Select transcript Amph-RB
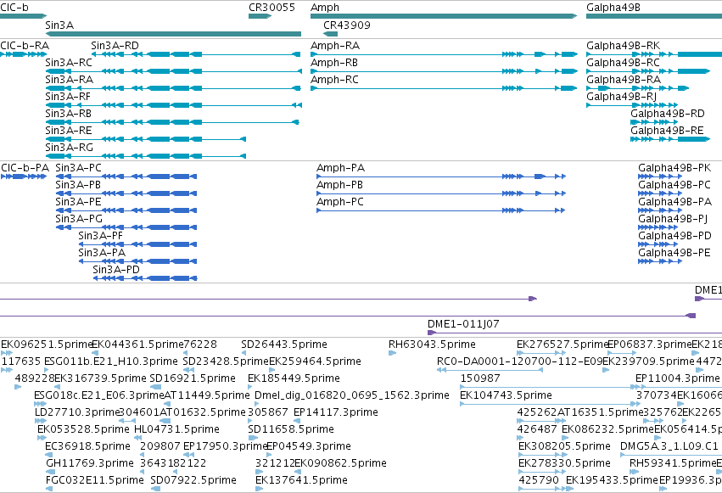The height and width of the screenshot is (493, 722). [x=445, y=71]
